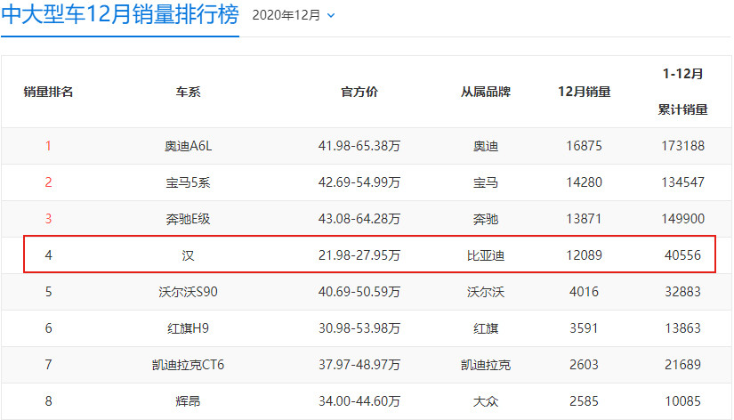Select price 40.69-50.59万
The image size is (734, 420).
tap(359, 292)
